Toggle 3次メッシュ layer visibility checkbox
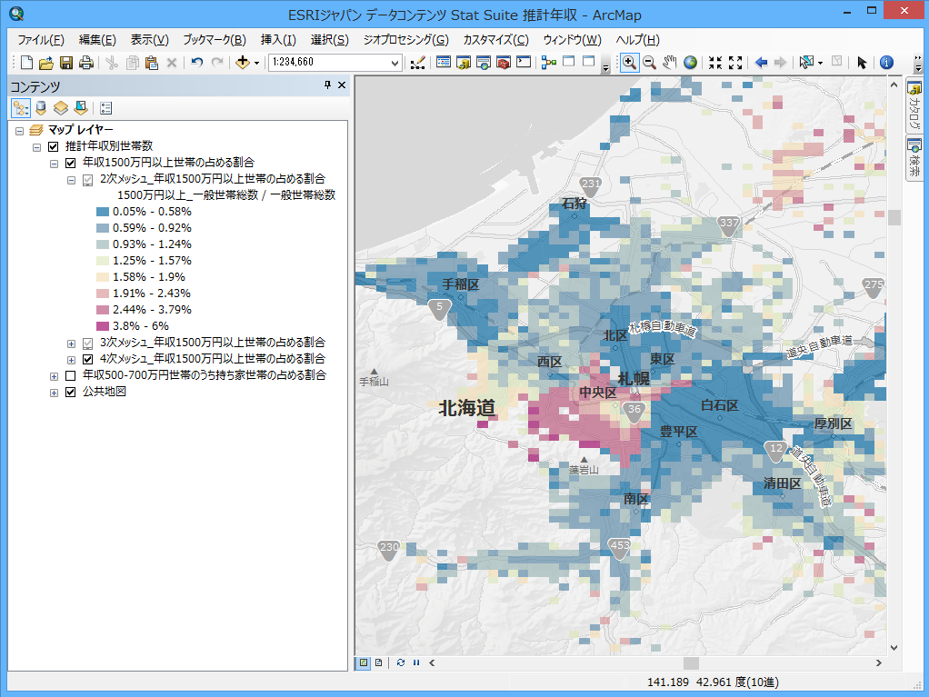Screen dimensions: 929x697 coord(87,343)
